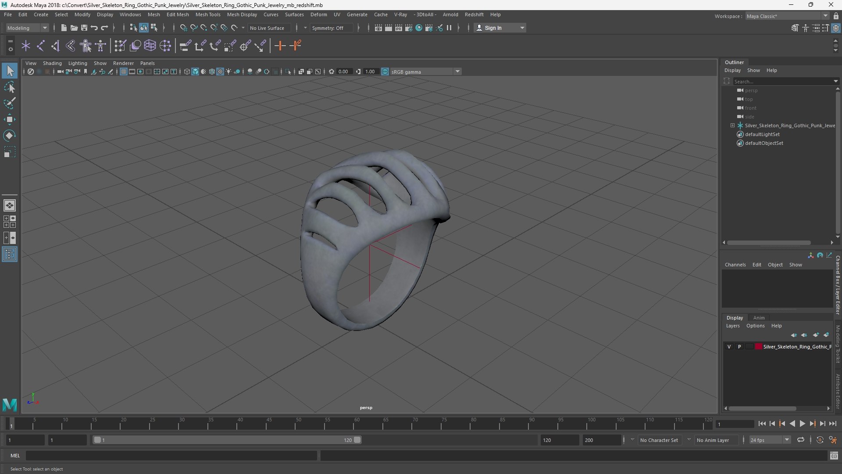This screenshot has width=842, height=474.
Task: Expand Silver_Skeleton_Ring node in Outliner
Action: pos(732,126)
